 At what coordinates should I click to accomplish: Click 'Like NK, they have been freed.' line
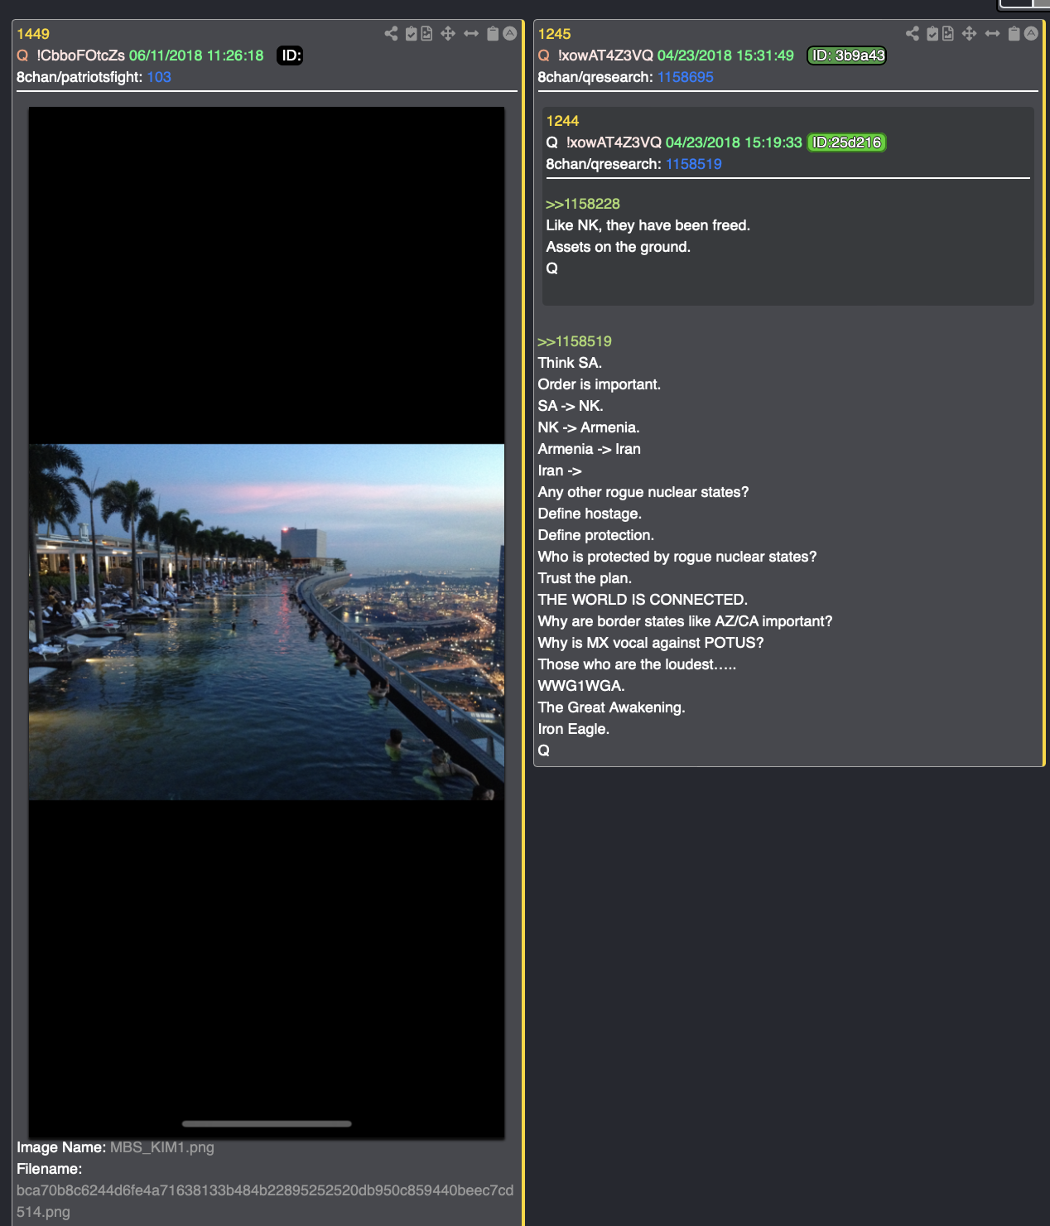(648, 225)
